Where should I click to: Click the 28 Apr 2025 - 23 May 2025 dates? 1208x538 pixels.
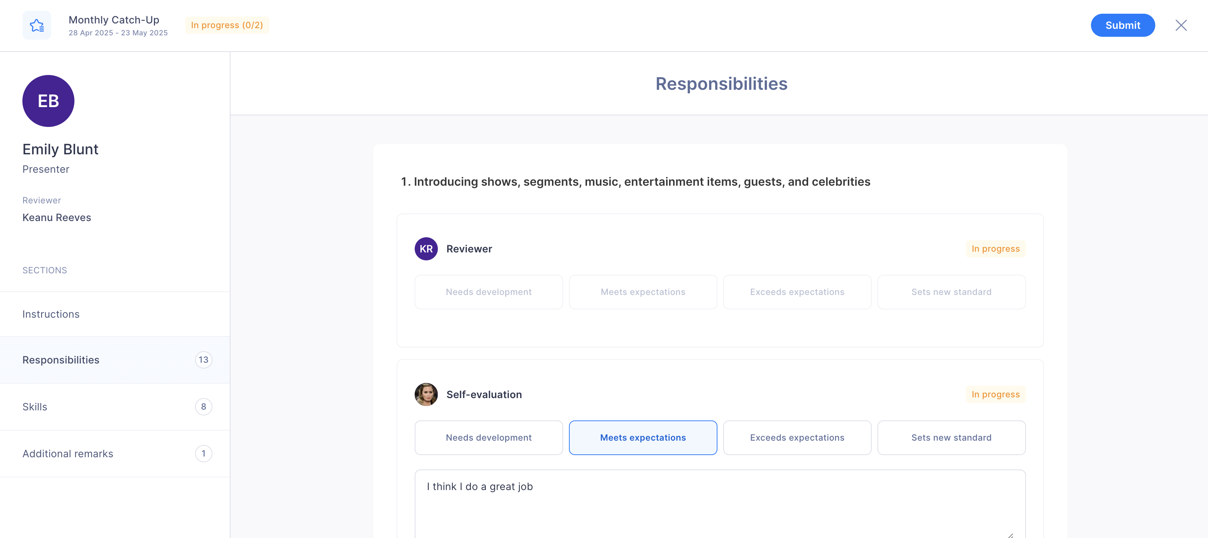(x=118, y=33)
